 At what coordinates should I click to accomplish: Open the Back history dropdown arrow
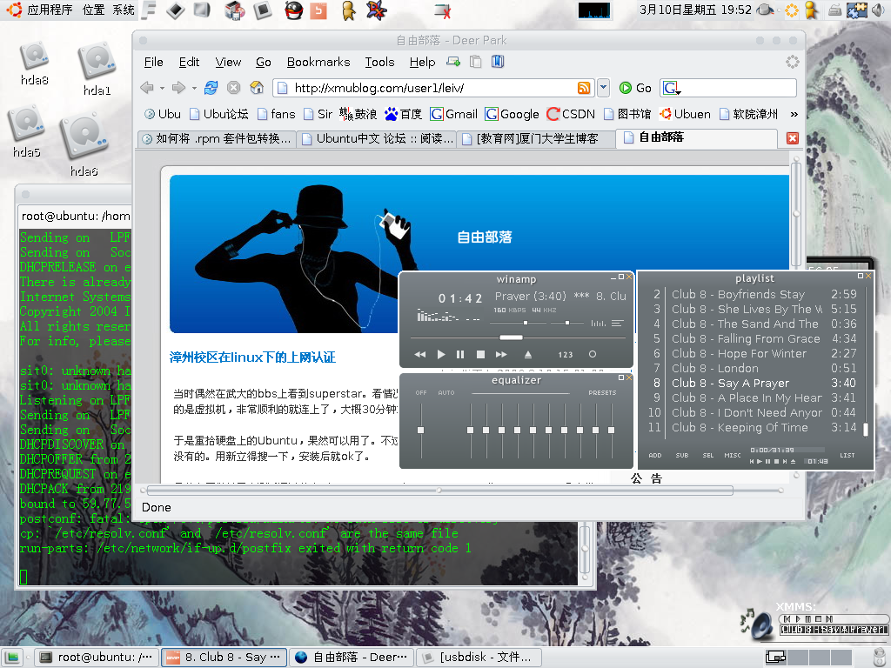point(162,88)
